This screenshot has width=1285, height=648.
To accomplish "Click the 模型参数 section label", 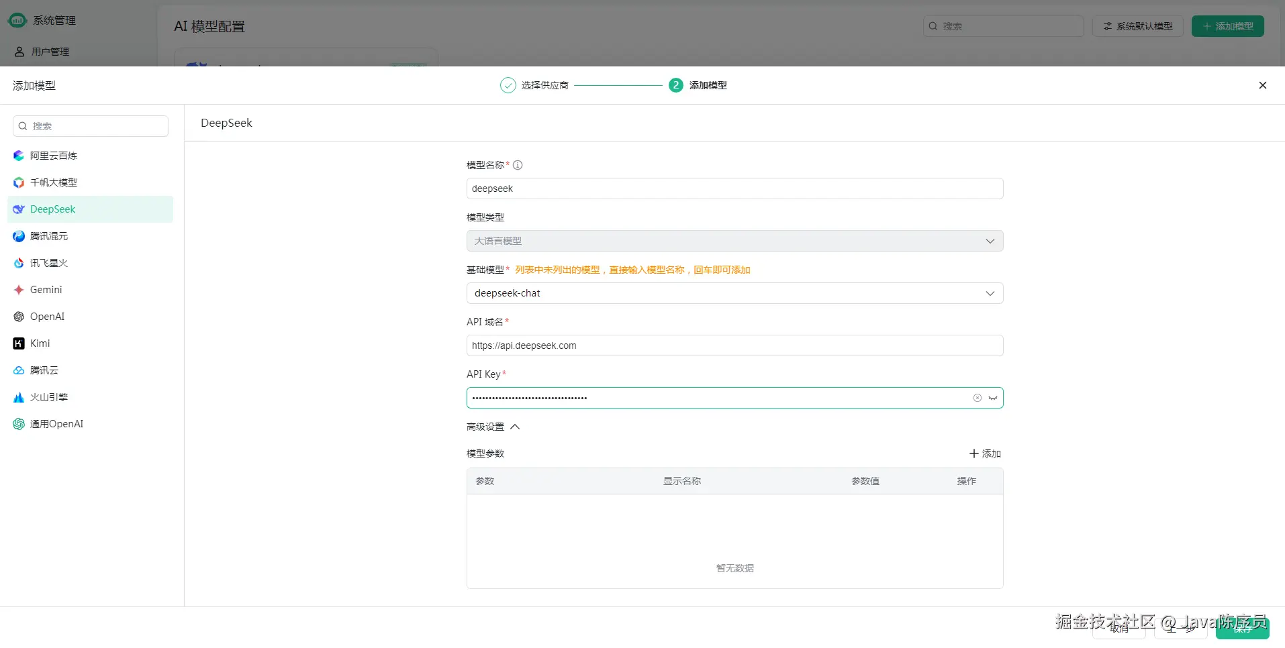I will (x=485, y=453).
